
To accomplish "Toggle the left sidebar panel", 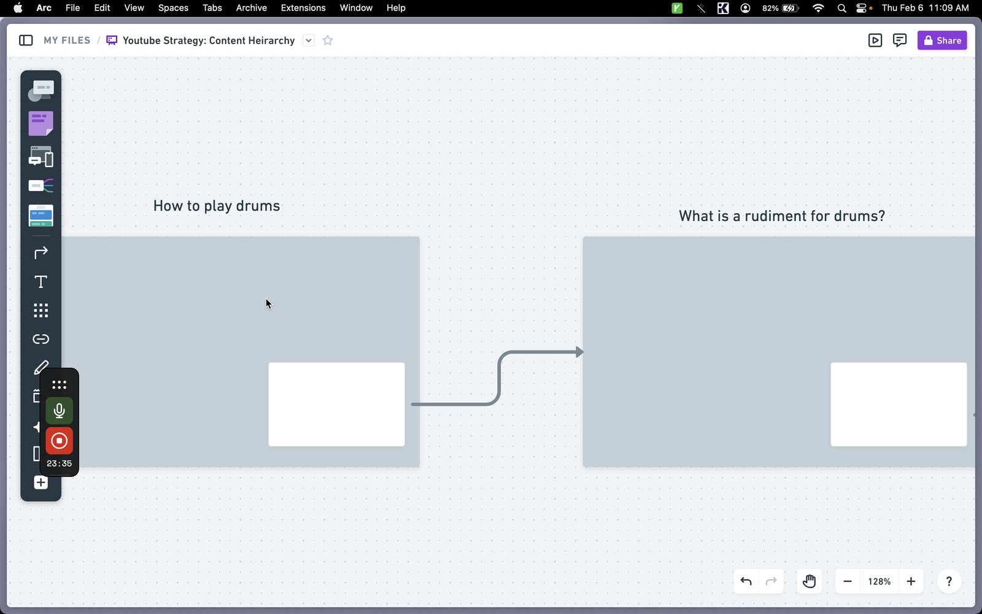I will point(26,41).
